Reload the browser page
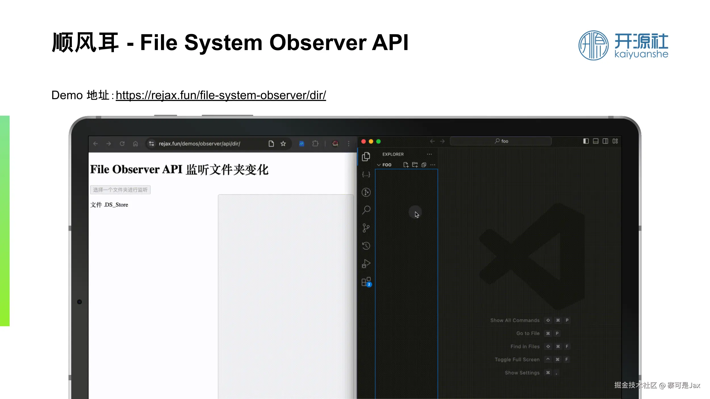The height and width of the screenshot is (399, 710). [122, 144]
